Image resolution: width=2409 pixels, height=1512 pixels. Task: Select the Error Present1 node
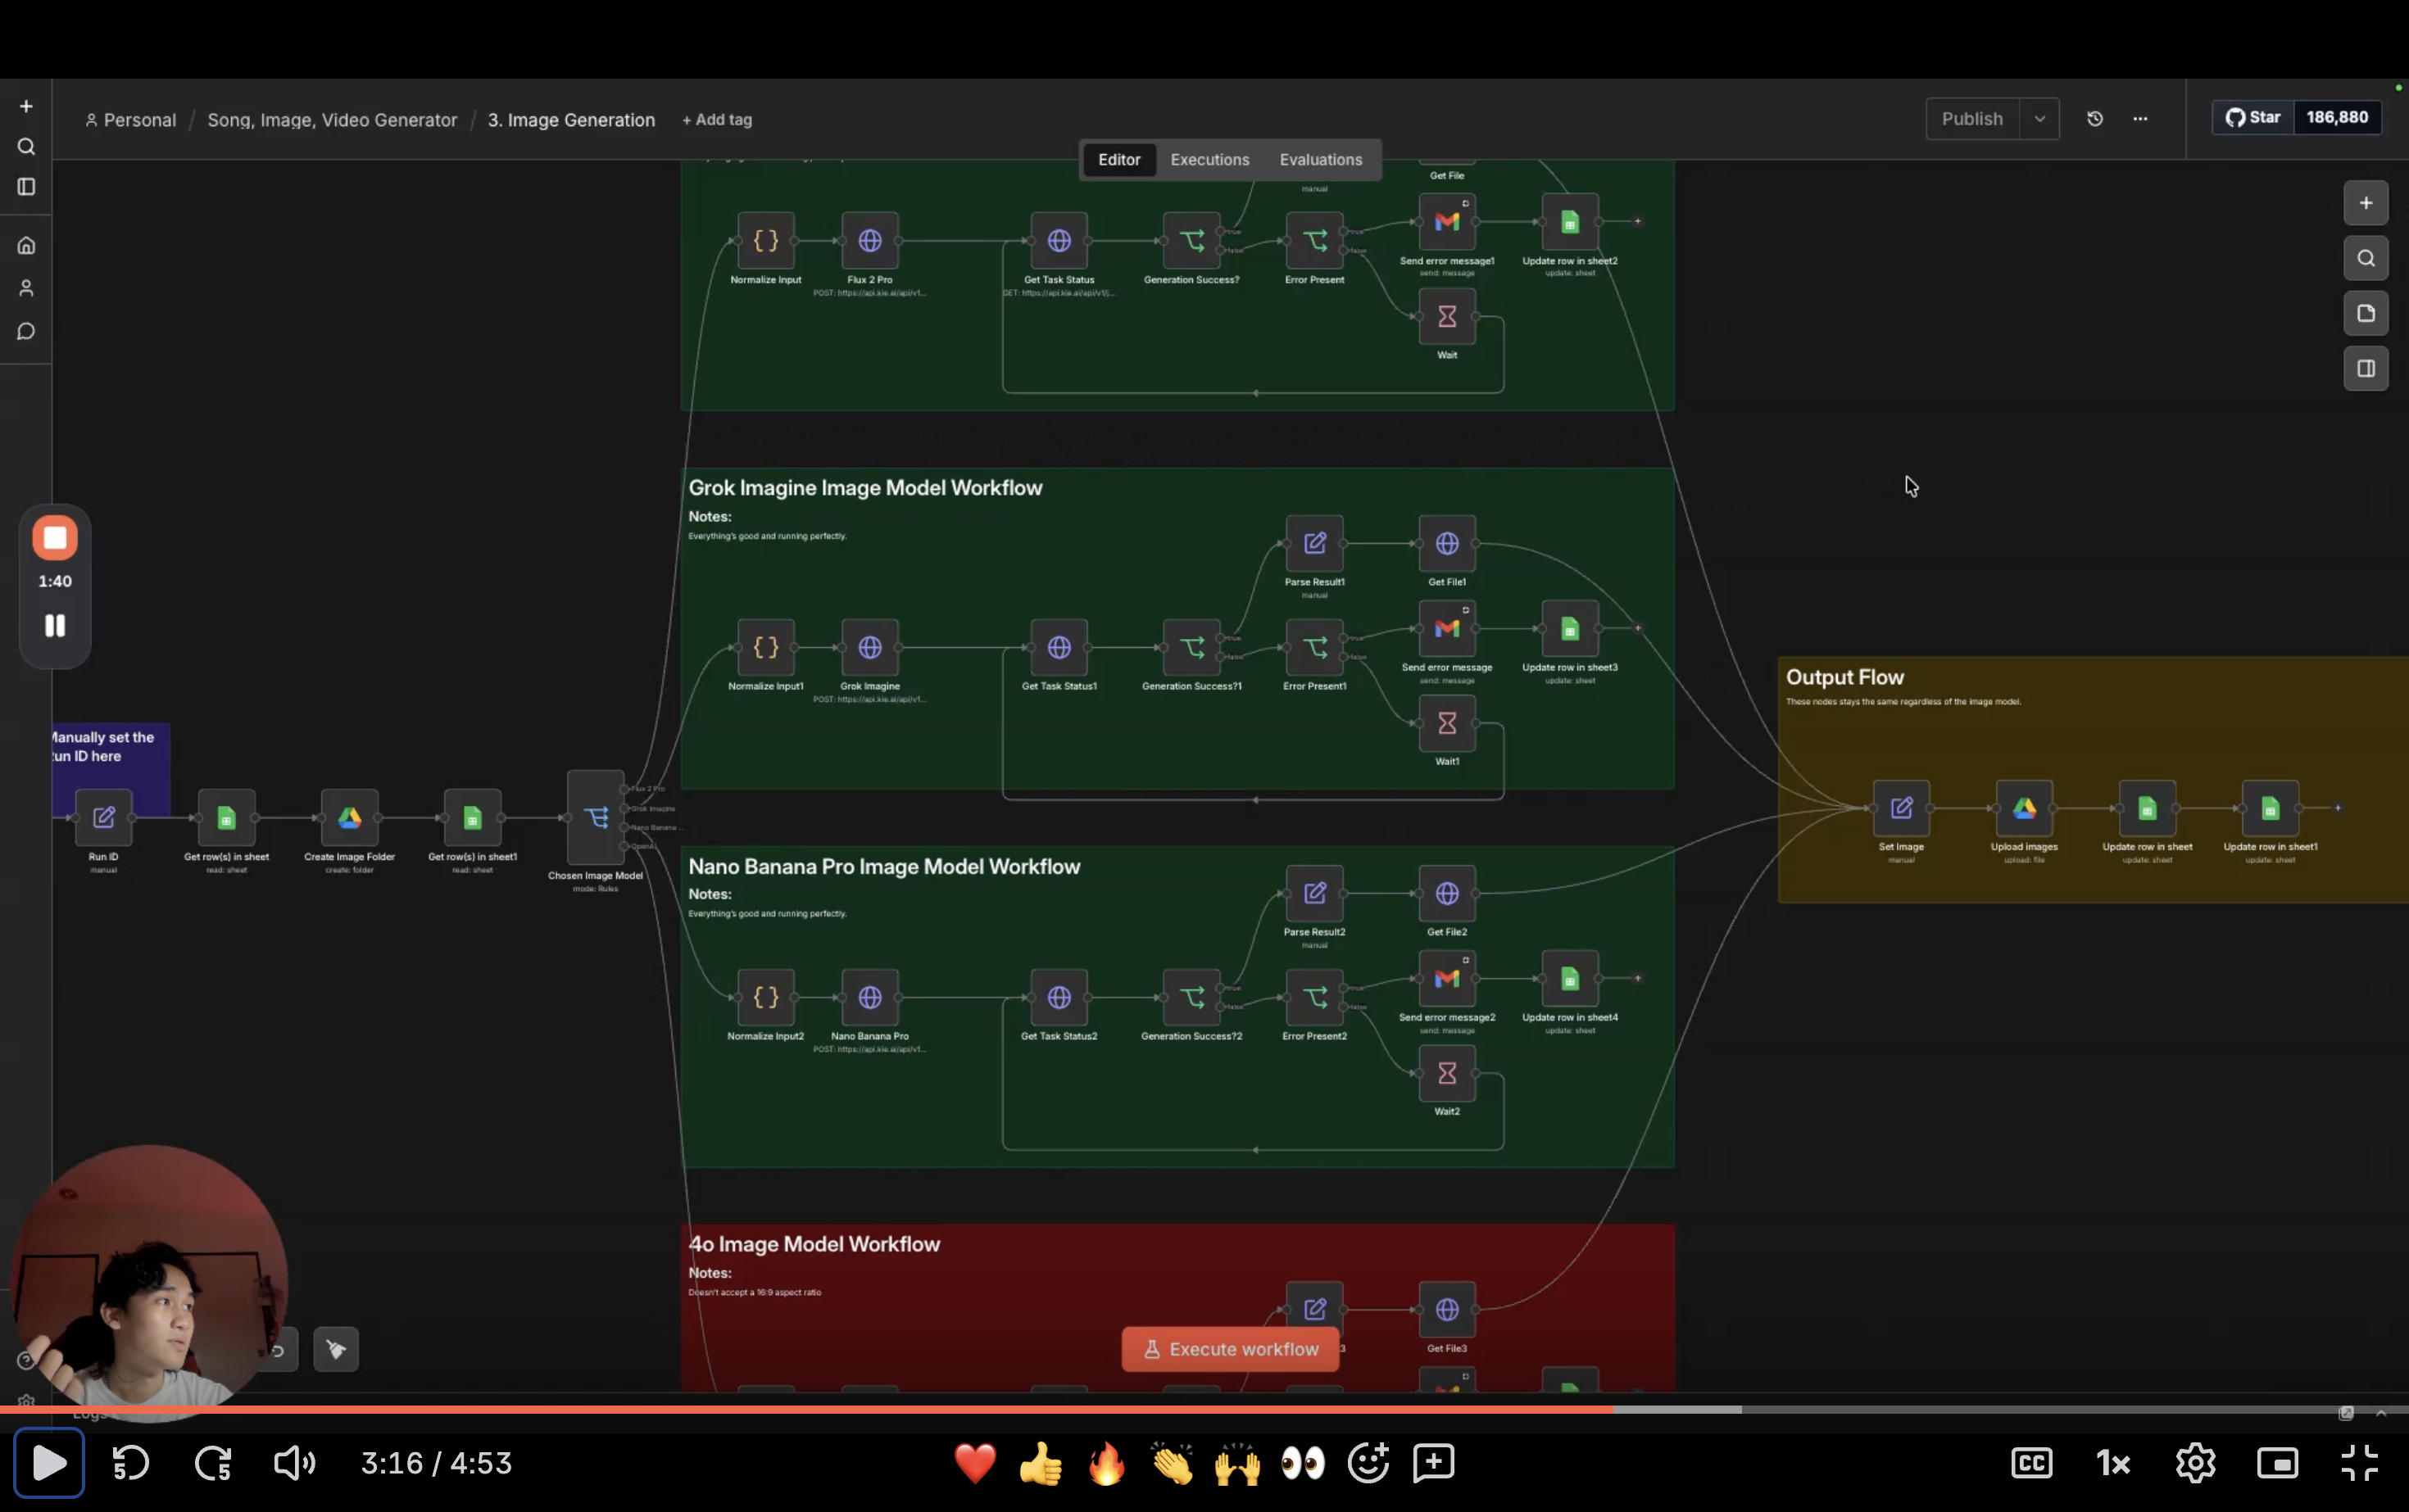click(x=1314, y=648)
